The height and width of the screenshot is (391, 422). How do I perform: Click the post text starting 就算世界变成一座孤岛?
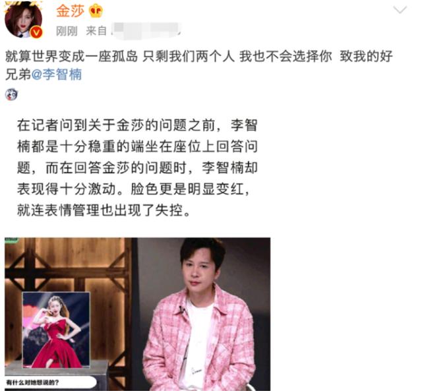click(x=199, y=65)
